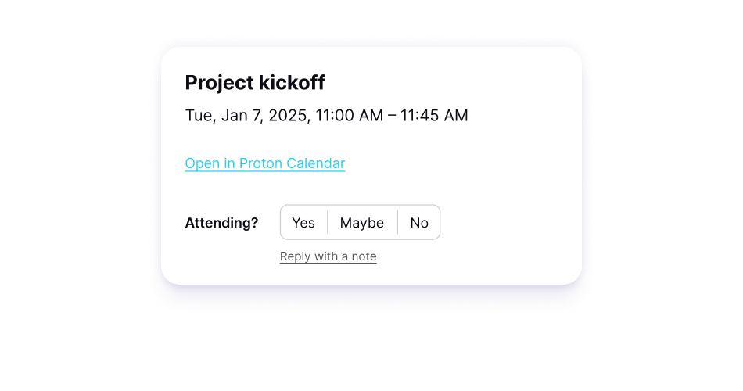
Task: Click the event date and time line
Action: [326, 116]
